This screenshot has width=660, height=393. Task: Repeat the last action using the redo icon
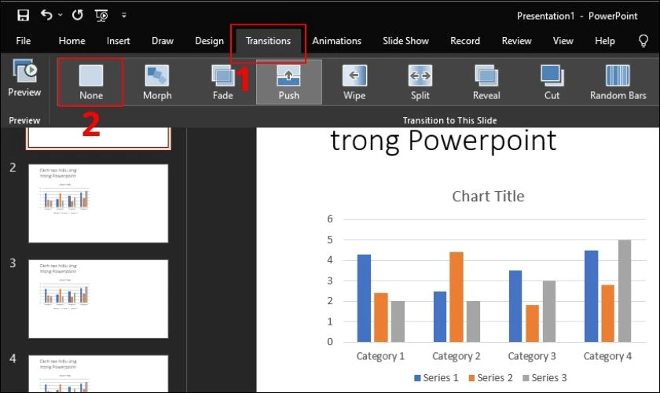coord(78,15)
